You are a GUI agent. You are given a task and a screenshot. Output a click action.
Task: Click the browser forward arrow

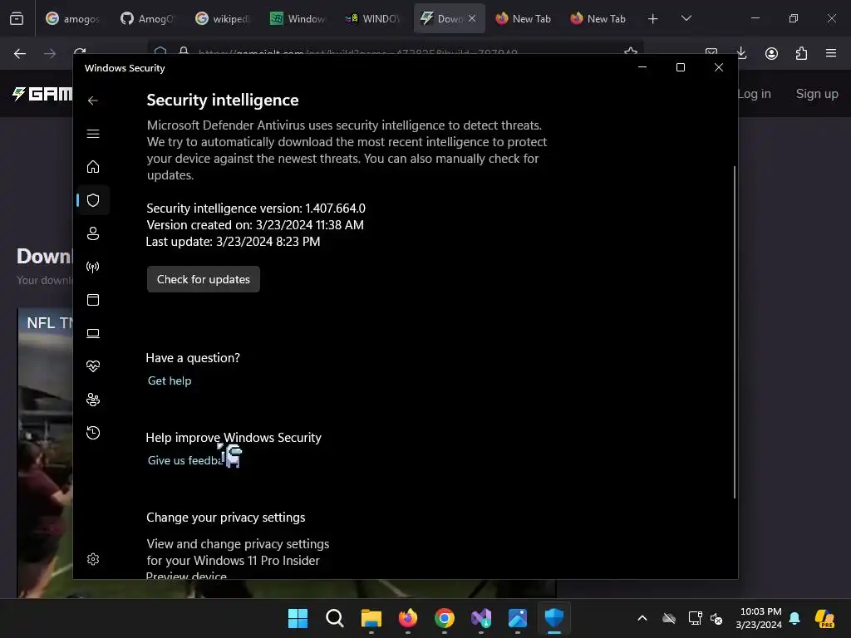pyautogui.click(x=50, y=53)
